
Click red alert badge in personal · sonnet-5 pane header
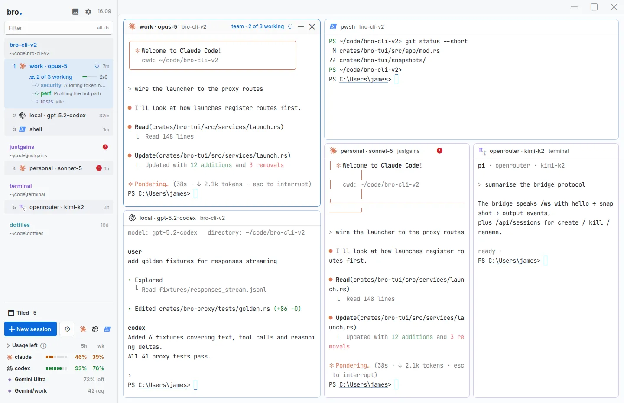pos(439,151)
